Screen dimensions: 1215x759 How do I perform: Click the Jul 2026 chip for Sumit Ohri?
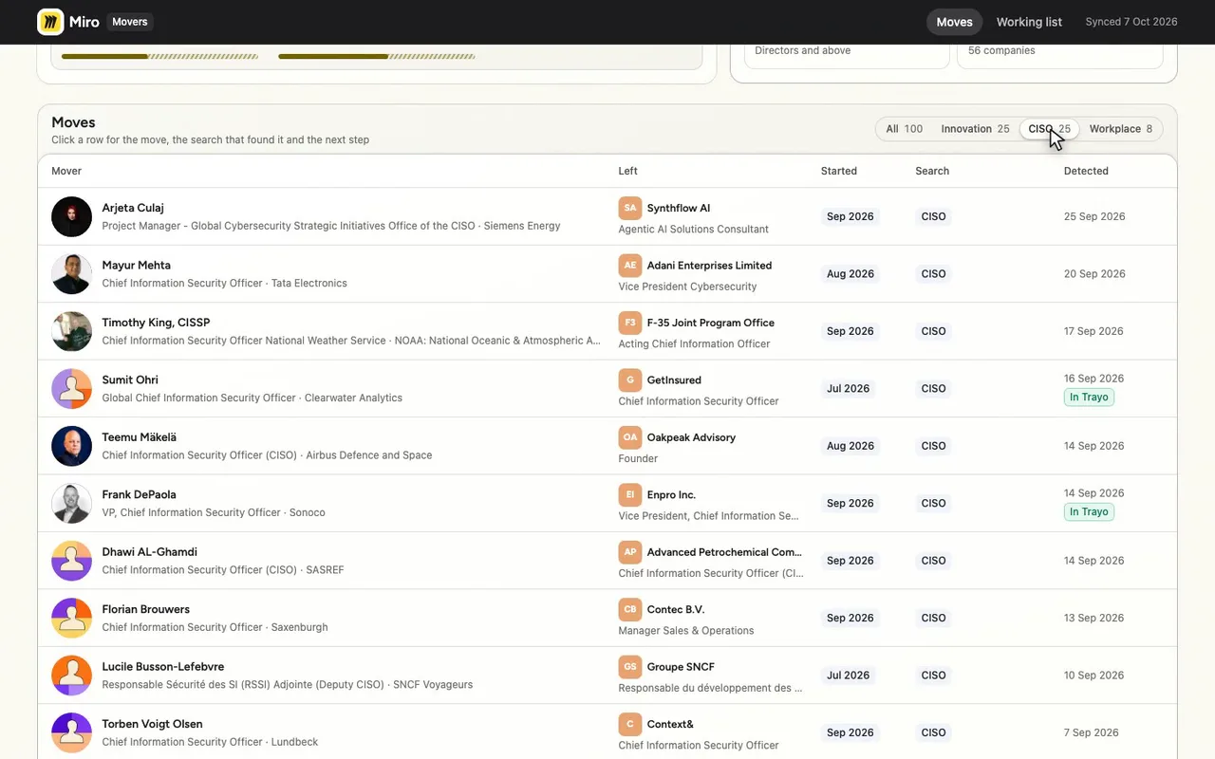coord(848,389)
